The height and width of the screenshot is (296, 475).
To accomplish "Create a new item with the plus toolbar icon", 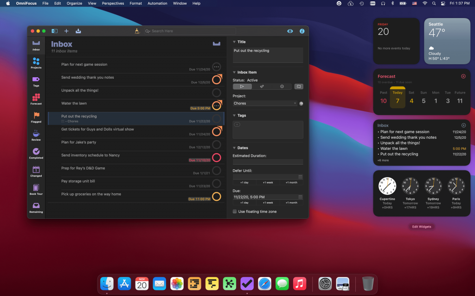I will tap(66, 31).
